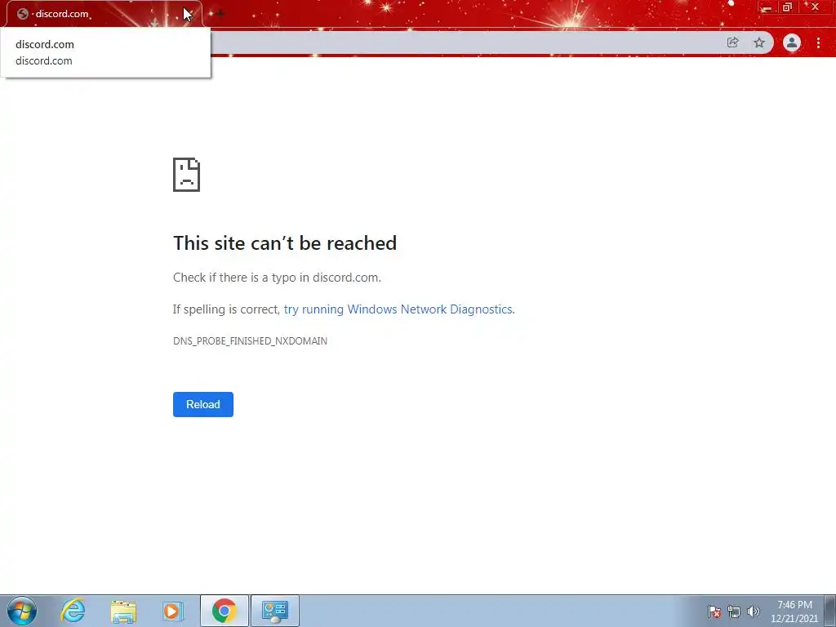Bookmark this page with the star icon
The width and height of the screenshot is (836, 627).
point(759,42)
